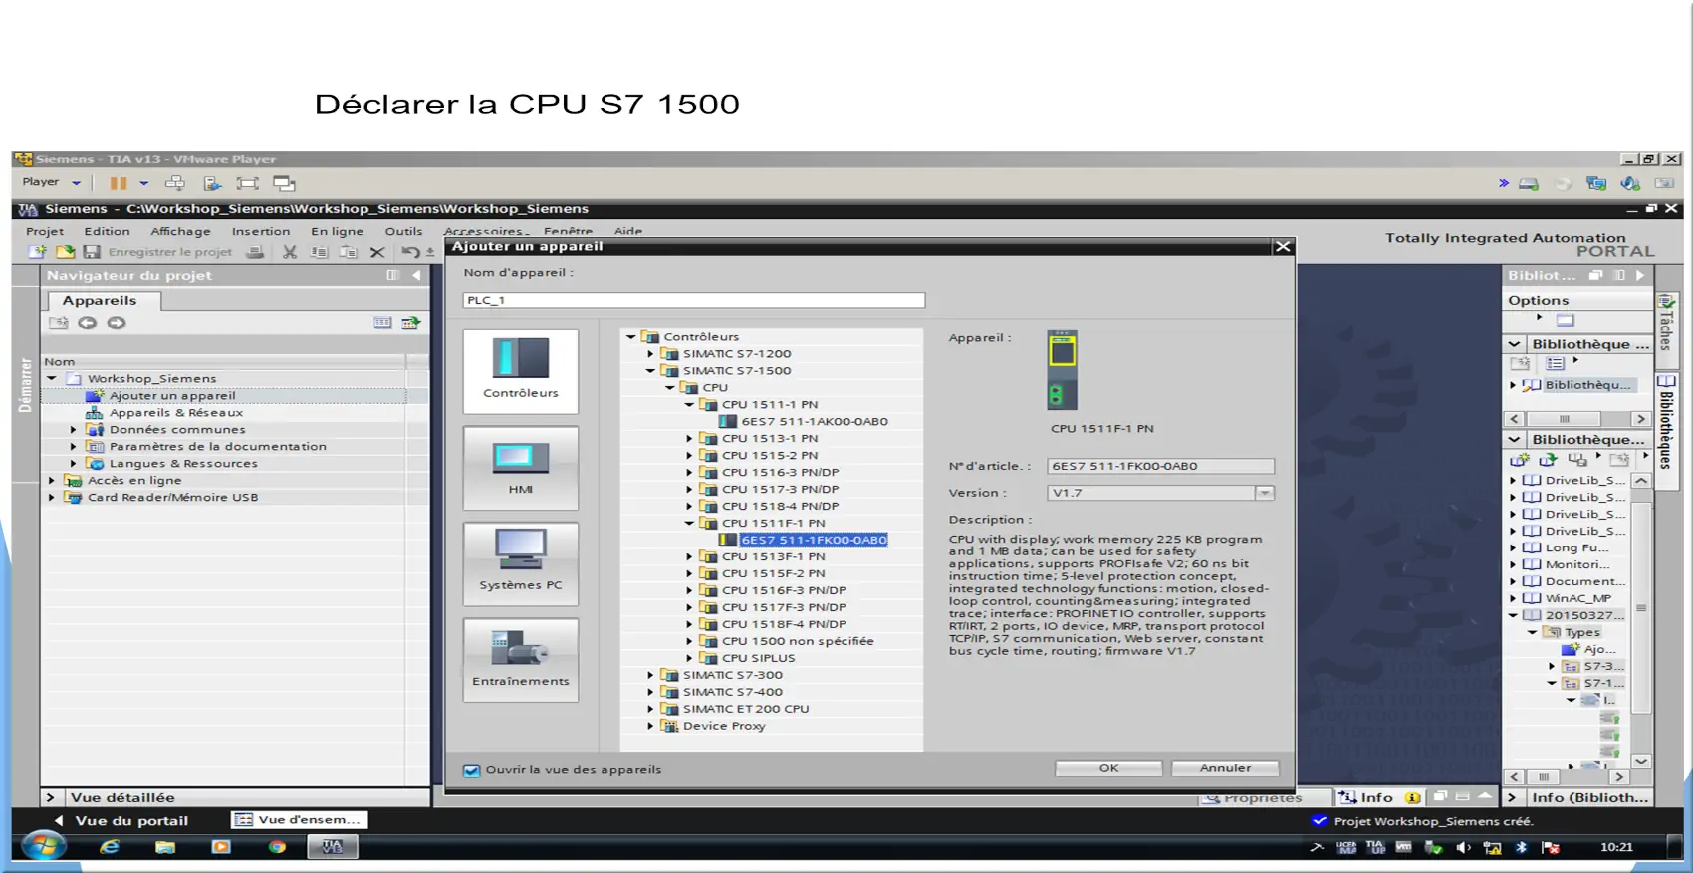Open the Version dropdown
This screenshot has width=1693, height=873.
tap(1264, 493)
